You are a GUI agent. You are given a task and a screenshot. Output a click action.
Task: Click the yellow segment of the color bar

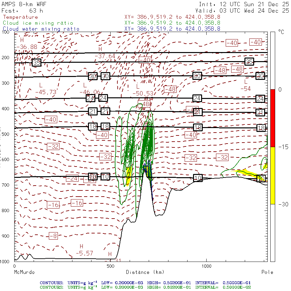pyautogui.click(x=273, y=175)
